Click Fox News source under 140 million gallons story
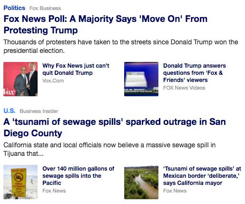This screenshot has height=204, width=245. click(x=54, y=191)
